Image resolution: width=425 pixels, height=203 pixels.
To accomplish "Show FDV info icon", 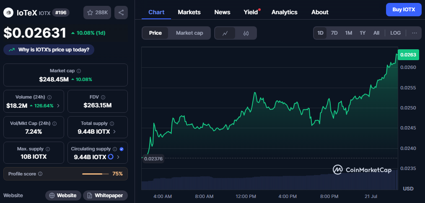I will (x=103, y=97).
